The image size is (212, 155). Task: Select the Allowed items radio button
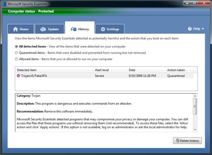[16, 59]
